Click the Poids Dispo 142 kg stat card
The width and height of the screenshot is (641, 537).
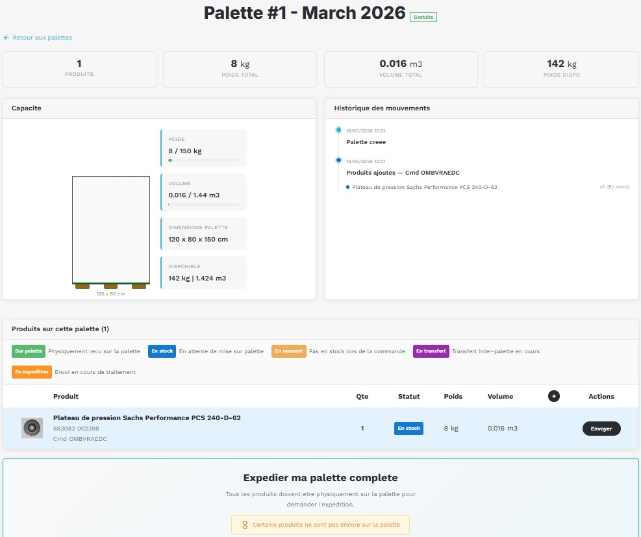coord(561,69)
